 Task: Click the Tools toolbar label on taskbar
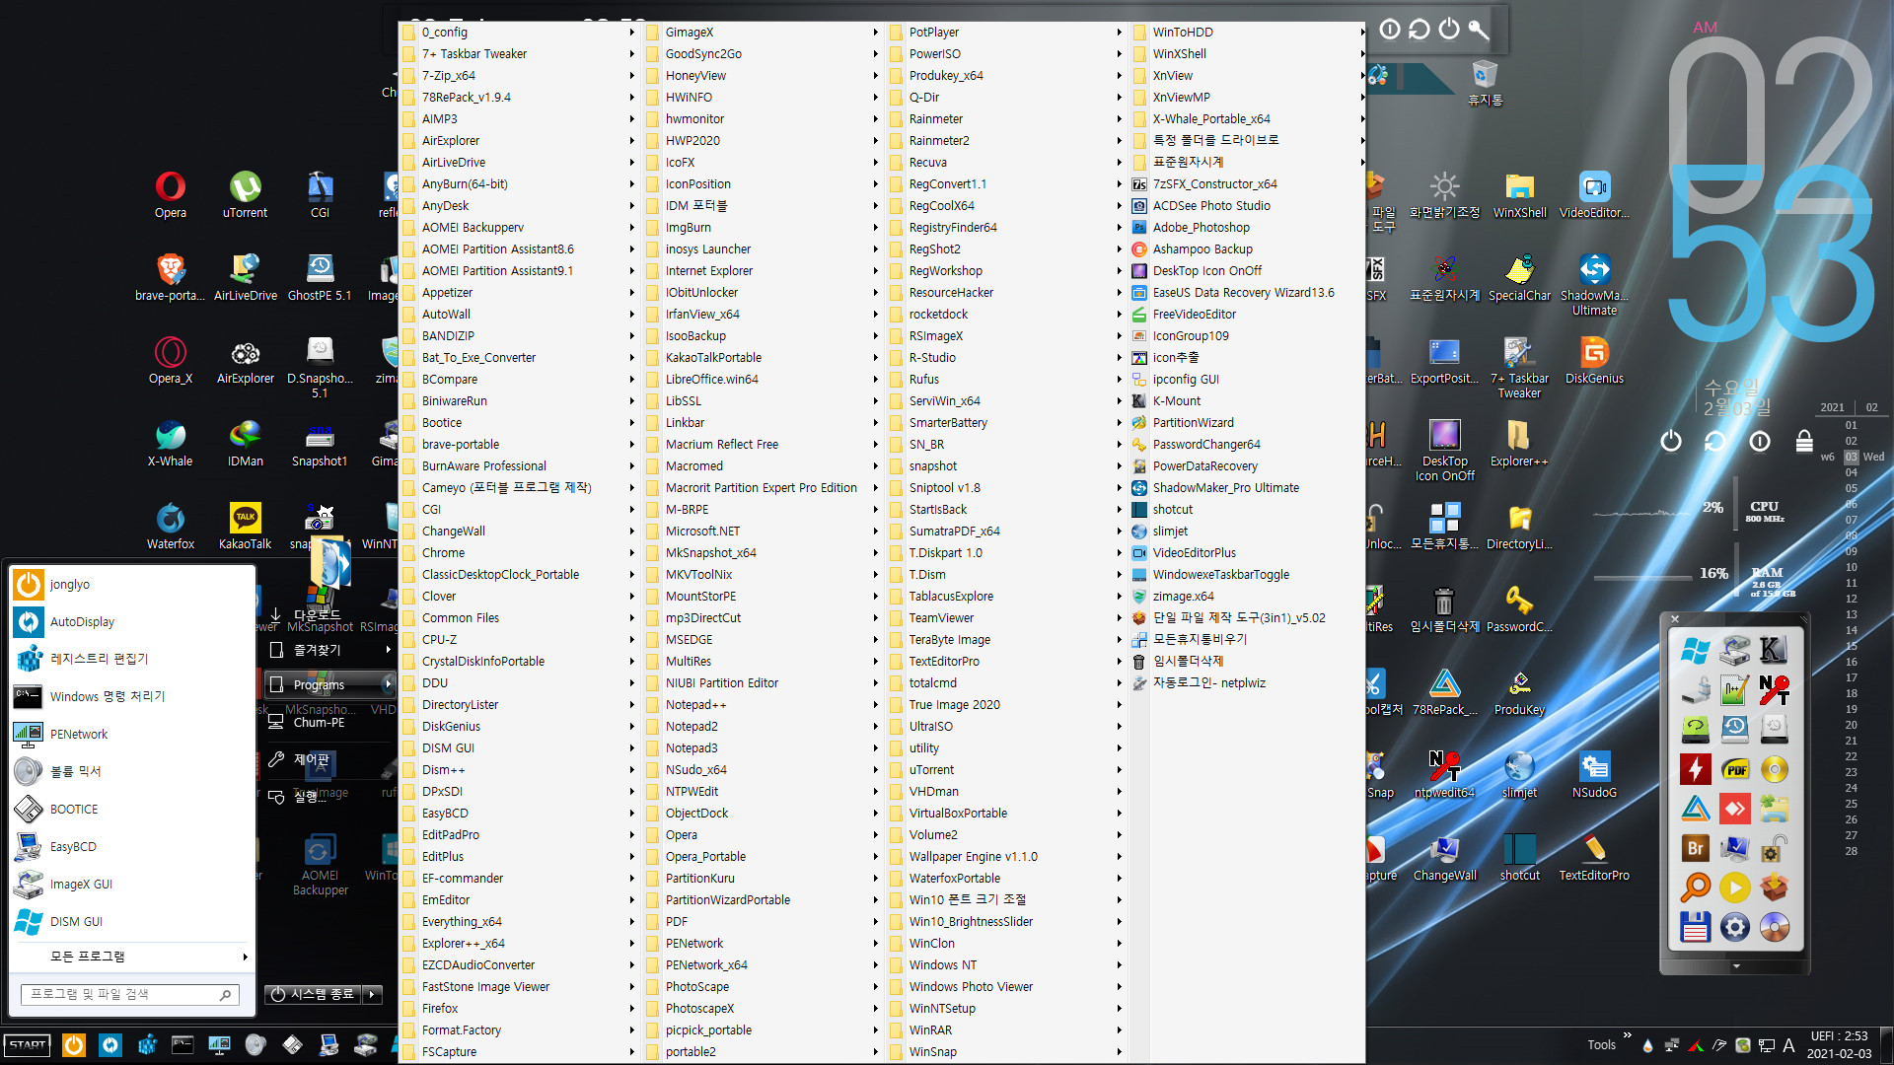coord(1601,1045)
